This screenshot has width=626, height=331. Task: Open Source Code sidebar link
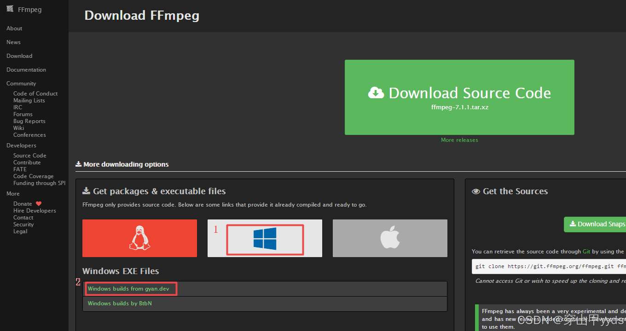pyautogui.click(x=30, y=156)
